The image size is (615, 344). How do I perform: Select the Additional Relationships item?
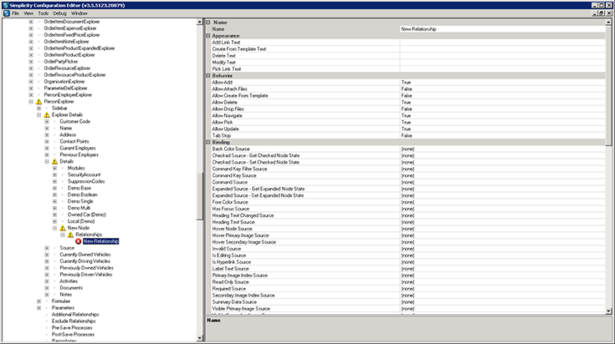click(75, 315)
